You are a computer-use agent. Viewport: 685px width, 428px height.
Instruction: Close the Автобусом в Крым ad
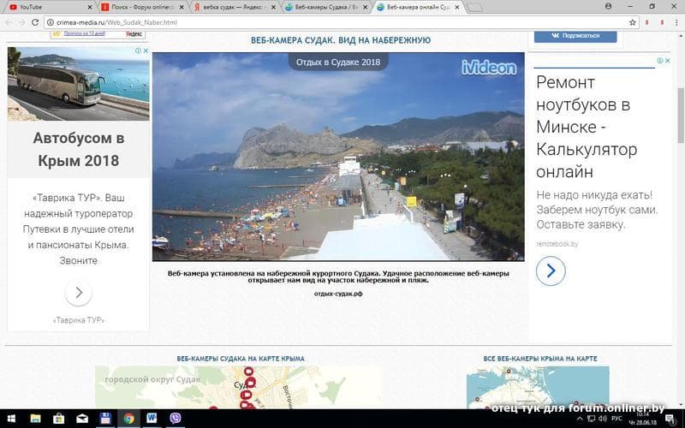pos(146,51)
